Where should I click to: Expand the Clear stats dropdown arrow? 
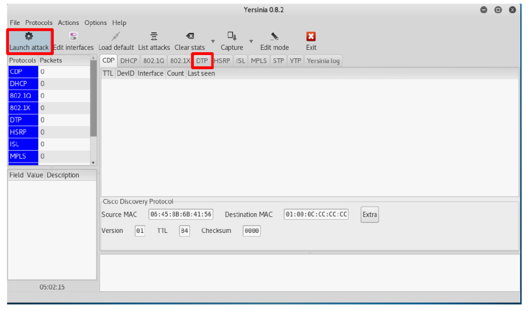point(213,41)
